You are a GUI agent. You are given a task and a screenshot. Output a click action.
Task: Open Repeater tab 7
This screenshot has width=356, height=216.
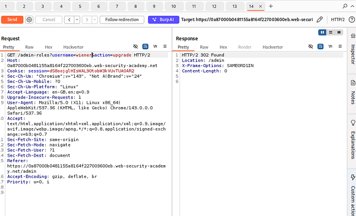point(117,6)
